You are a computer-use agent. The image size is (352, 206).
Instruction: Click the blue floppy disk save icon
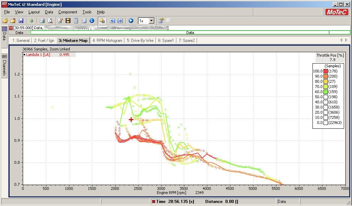(21, 21)
